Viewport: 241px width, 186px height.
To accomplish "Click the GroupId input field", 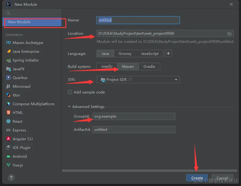I will click(x=134, y=116).
